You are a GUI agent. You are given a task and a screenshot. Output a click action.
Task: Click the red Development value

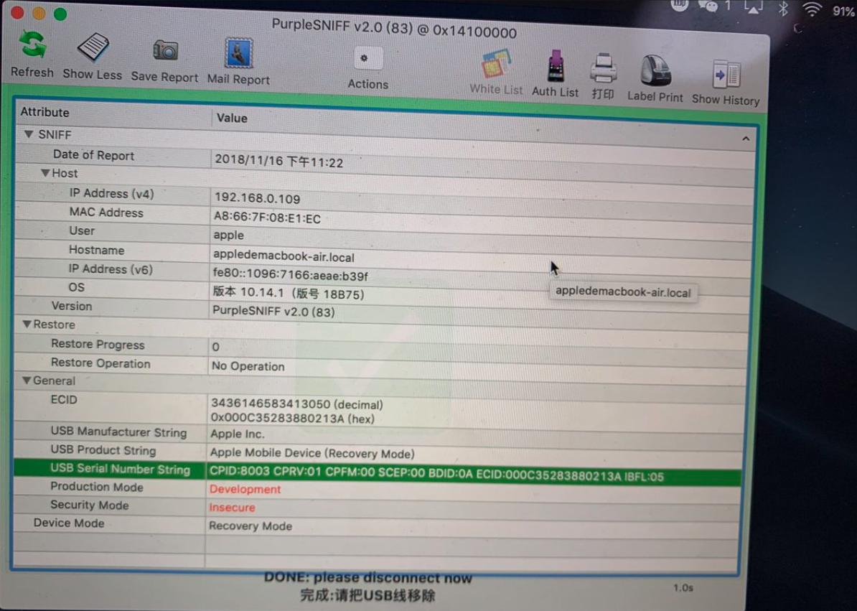point(245,489)
